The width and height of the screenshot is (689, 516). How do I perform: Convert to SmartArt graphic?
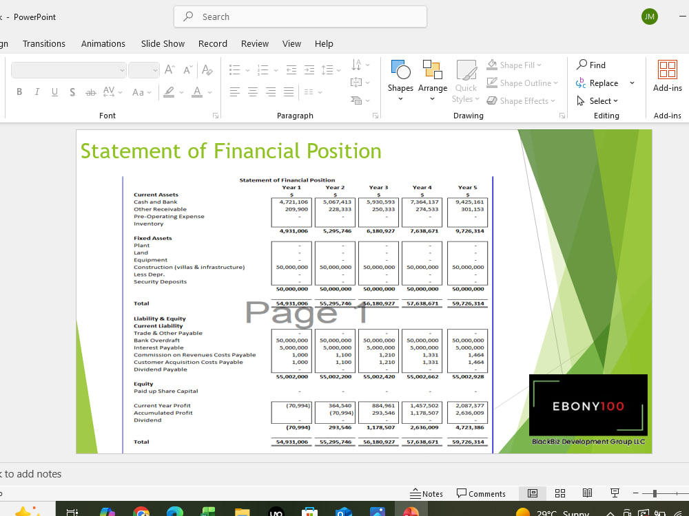[x=360, y=100]
